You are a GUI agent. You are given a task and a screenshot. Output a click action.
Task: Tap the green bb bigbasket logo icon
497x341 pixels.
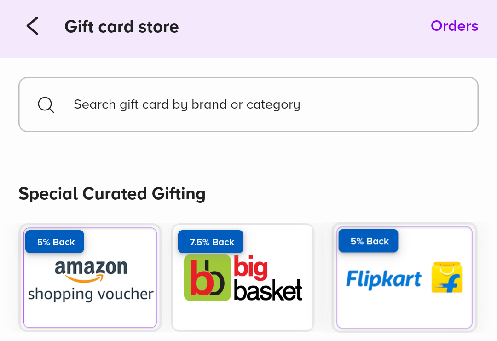pos(207,277)
